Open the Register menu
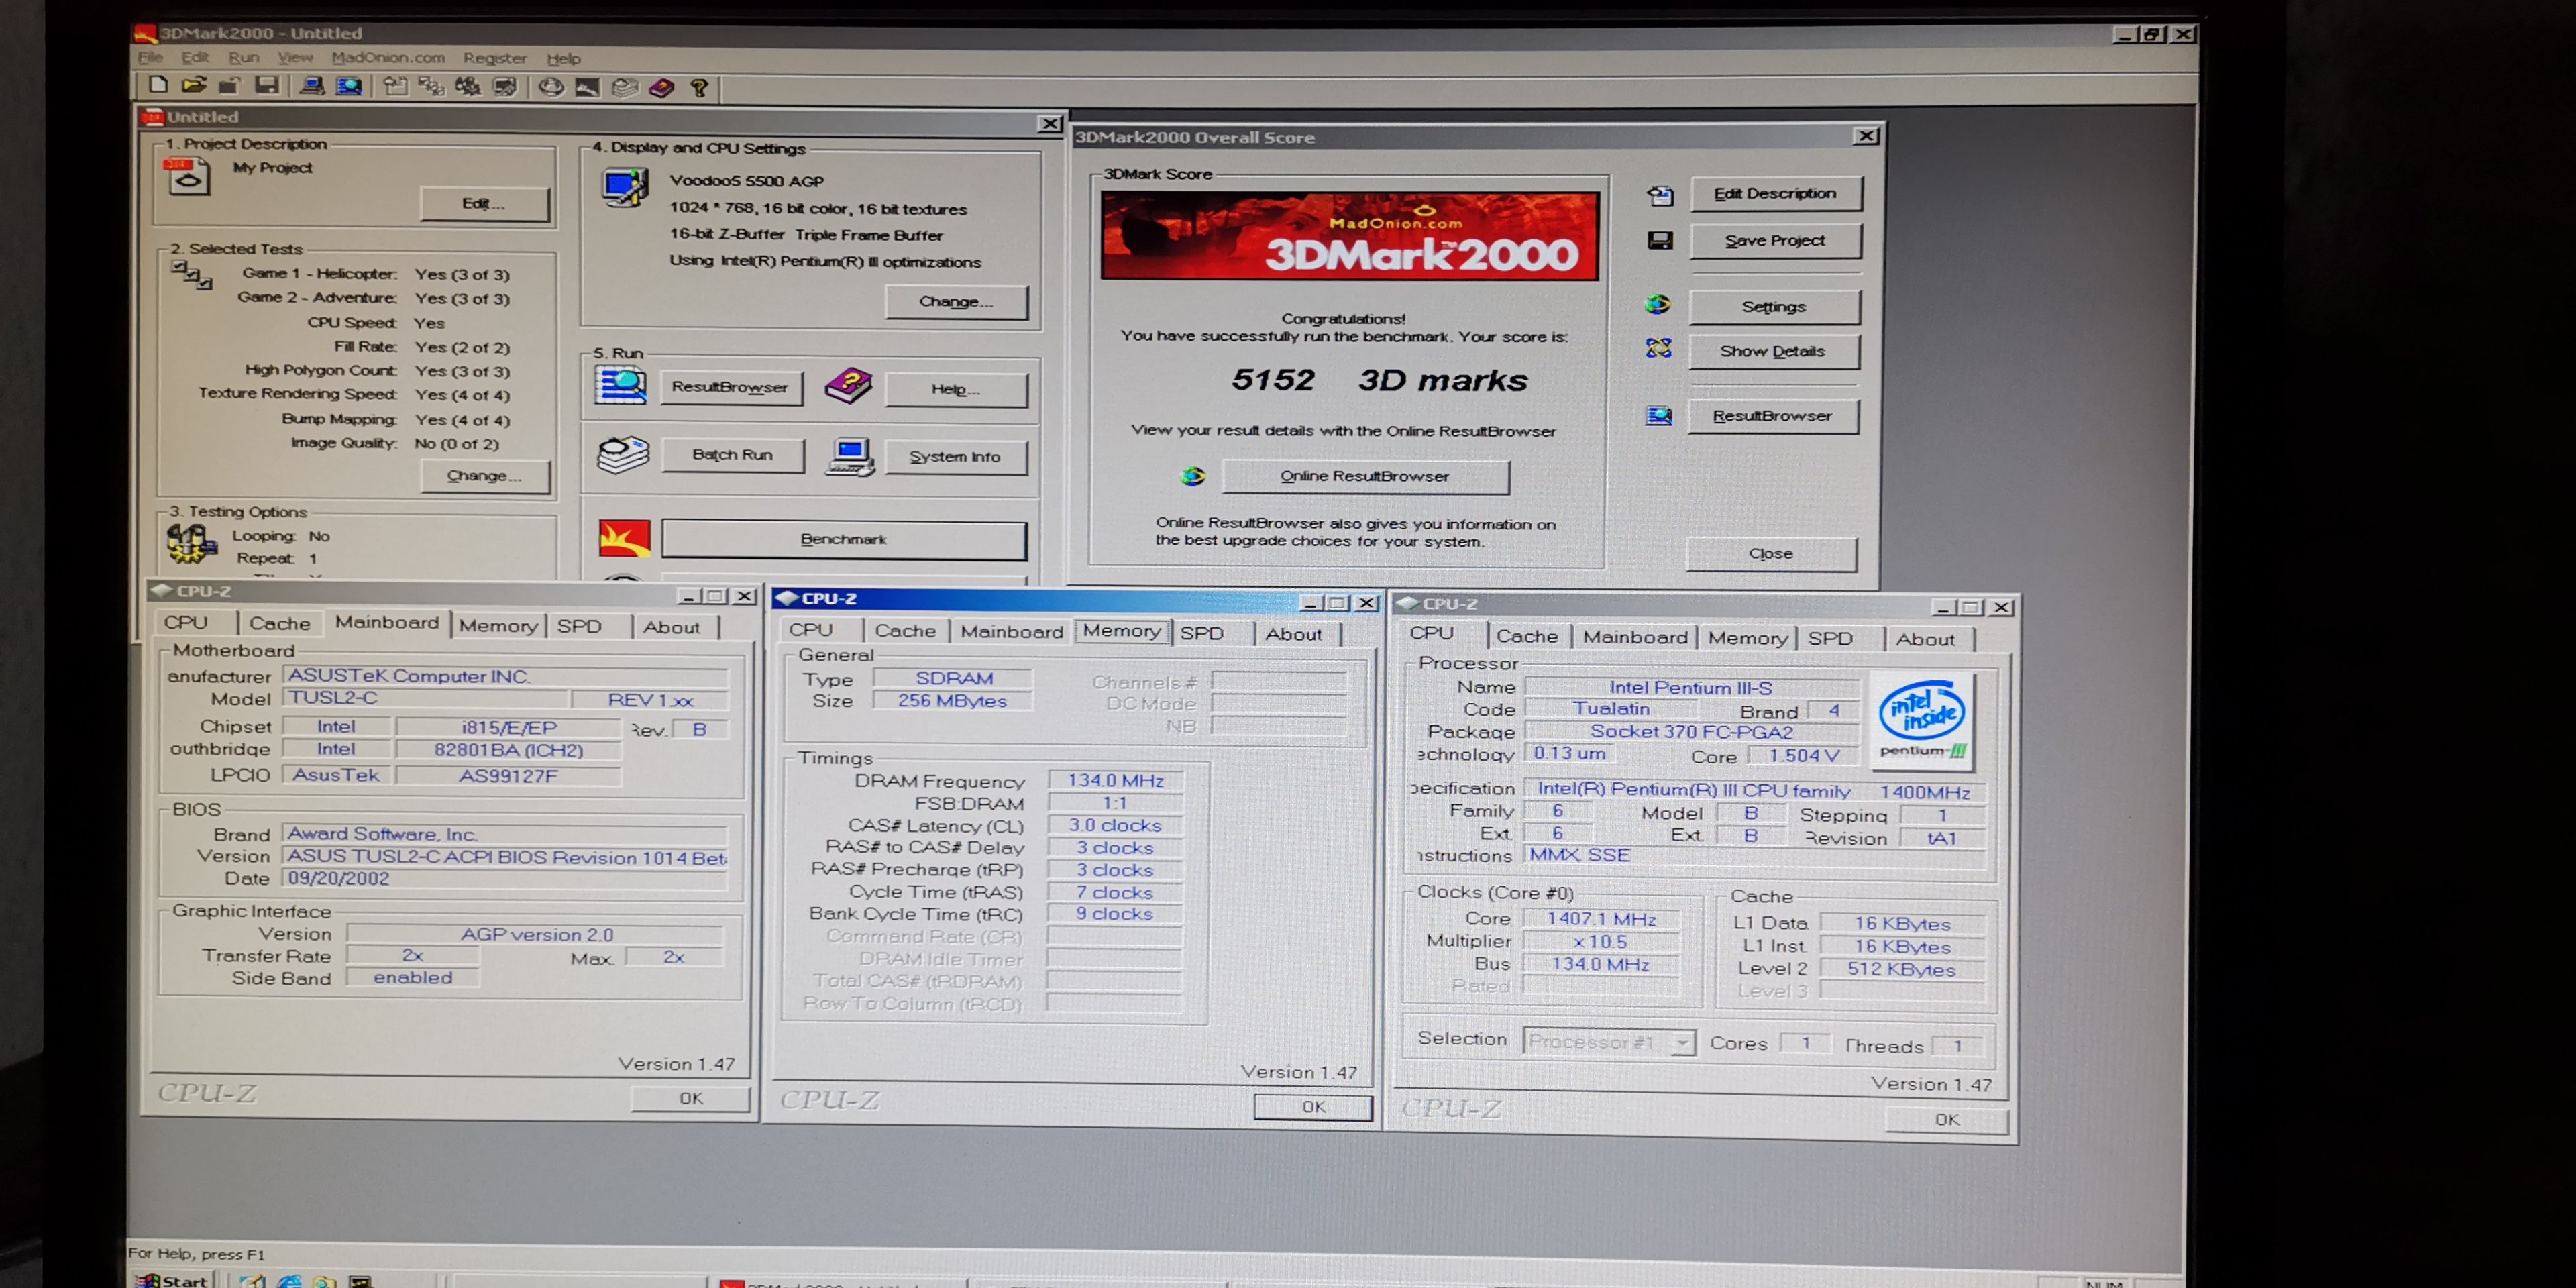 pyautogui.click(x=494, y=58)
